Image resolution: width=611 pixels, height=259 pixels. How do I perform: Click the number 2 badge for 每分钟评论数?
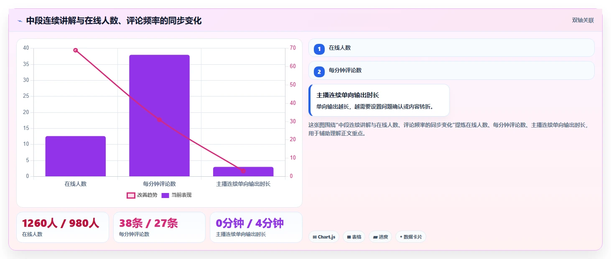click(319, 72)
